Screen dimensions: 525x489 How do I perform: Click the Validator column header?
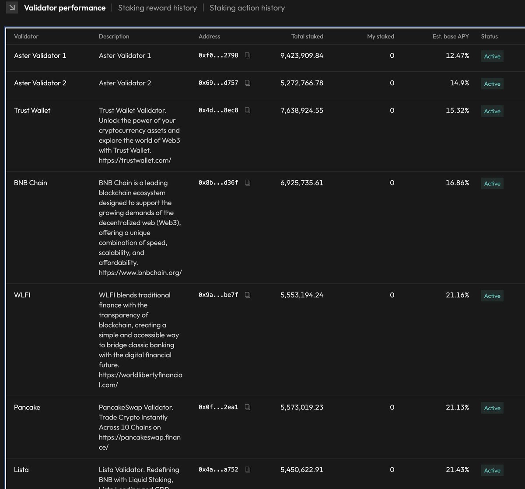coord(26,36)
